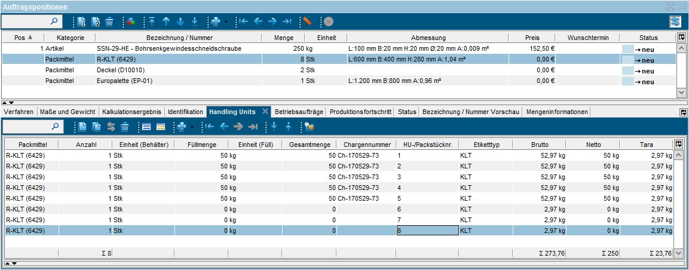Open the Kalkulationsergebnis tab
Viewport: 689px width, 270px height.
click(x=131, y=112)
